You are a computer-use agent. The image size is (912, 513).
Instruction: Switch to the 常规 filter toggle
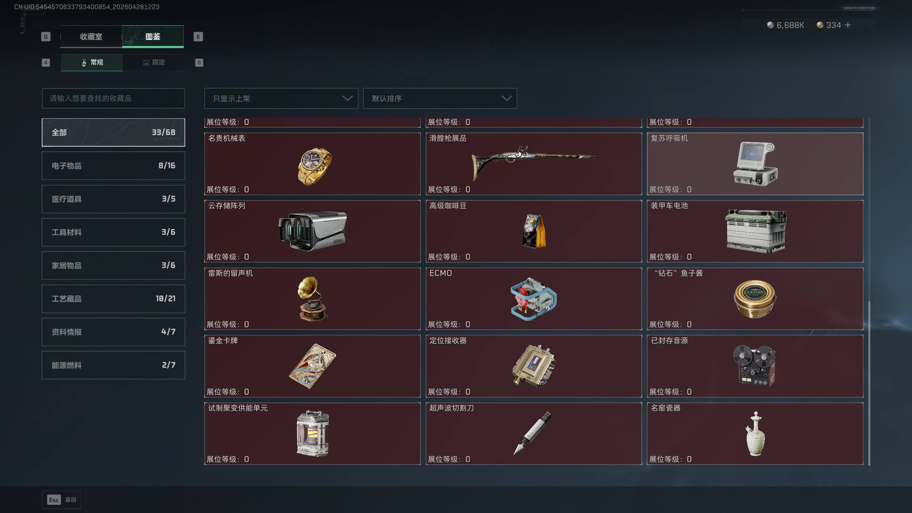point(92,63)
